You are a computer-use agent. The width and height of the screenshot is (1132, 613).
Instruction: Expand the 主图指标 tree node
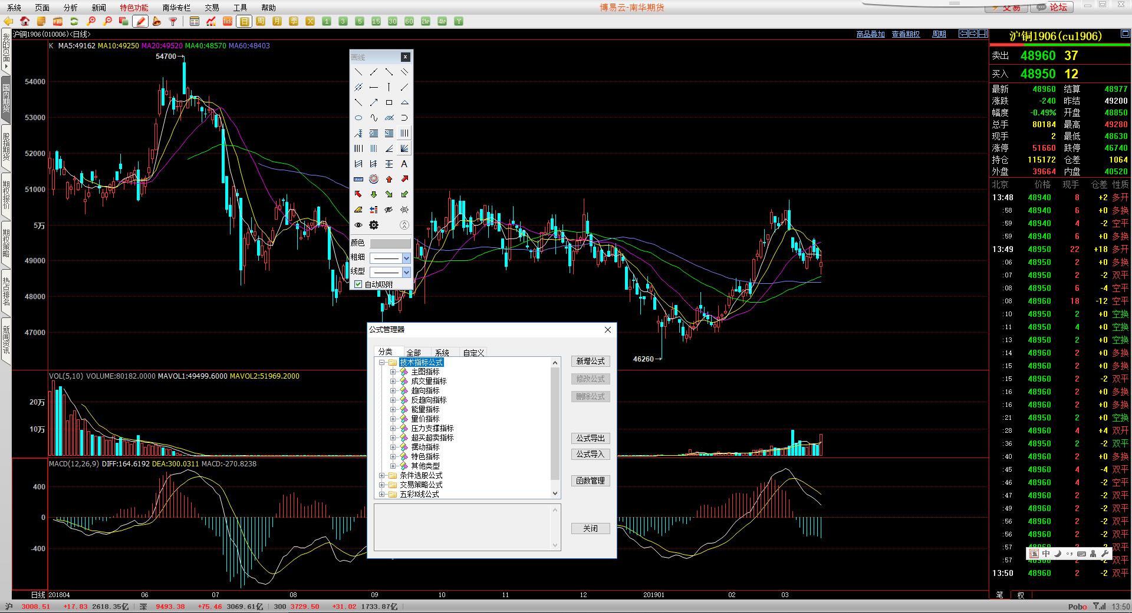[393, 372]
